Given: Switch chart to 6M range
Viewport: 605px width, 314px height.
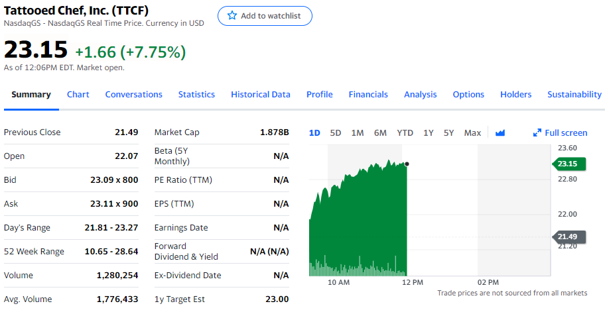Looking at the screenshot, I should 380,133.
